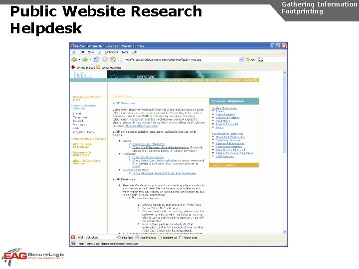This screenshot has width=359, height=269.
Task: Open the Latest Headlines feed bookmark
Action: click(109, 67)
